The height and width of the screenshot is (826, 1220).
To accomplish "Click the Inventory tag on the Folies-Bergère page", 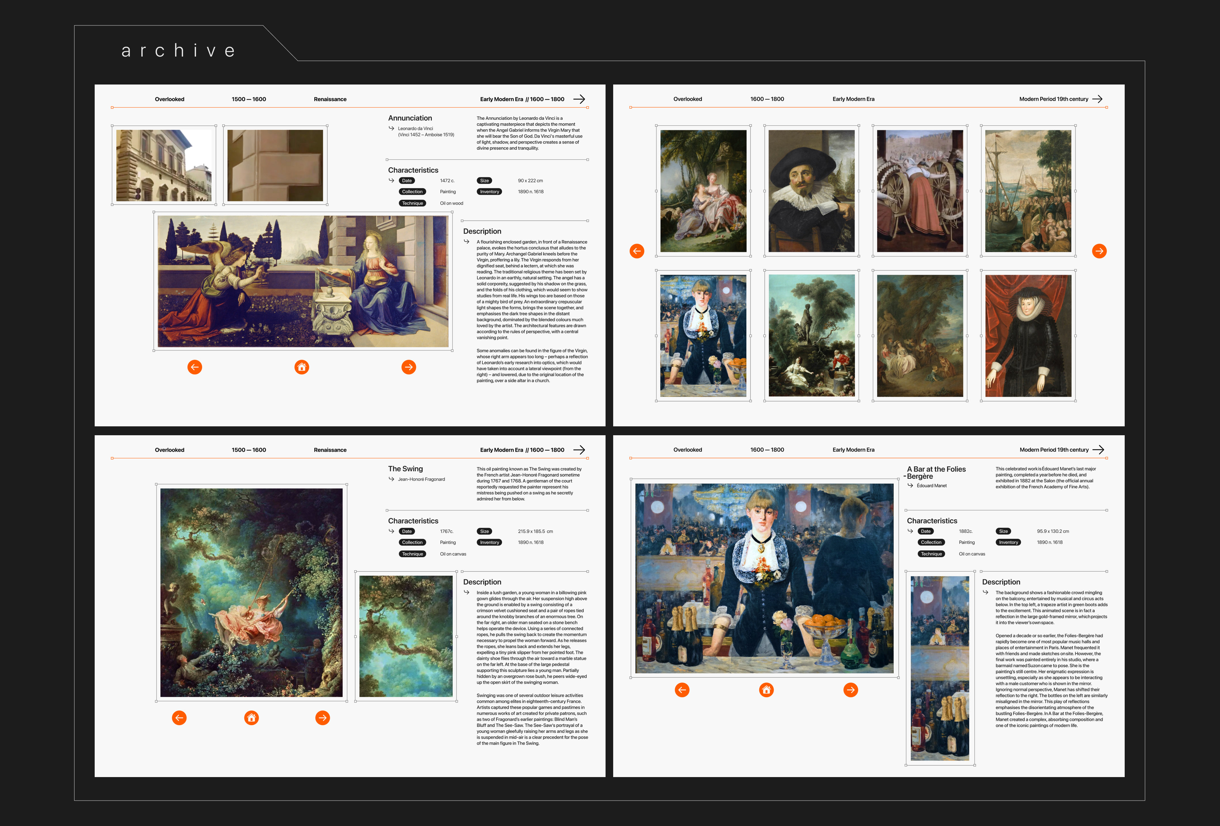I will tap(1008, 542).
